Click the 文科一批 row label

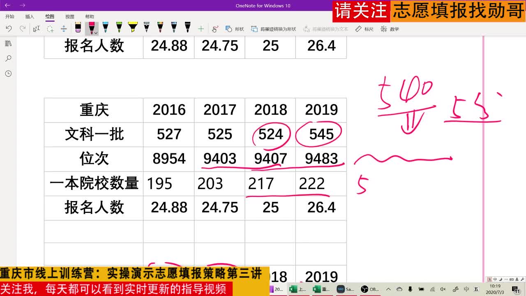[94, 134]
